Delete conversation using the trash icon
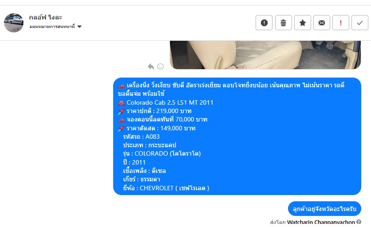The height and width of the screenshot is (227, 371). click(283, 23)
